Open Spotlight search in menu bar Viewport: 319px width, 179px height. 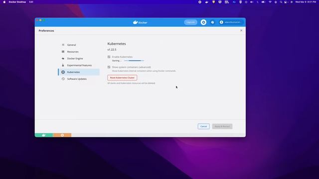281,2
